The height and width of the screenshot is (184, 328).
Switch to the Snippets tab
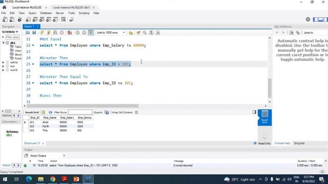pyautogui.click(x=299, y=143)
